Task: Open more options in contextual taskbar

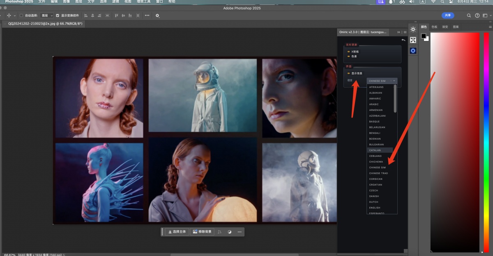Action: pyautogui.click(x=240, y=232)
